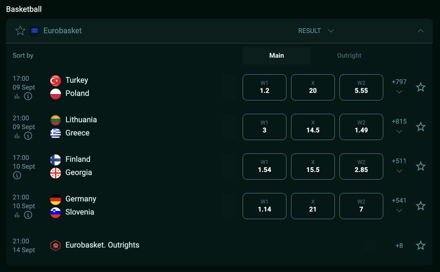Switch to the Outright tab

349,55
